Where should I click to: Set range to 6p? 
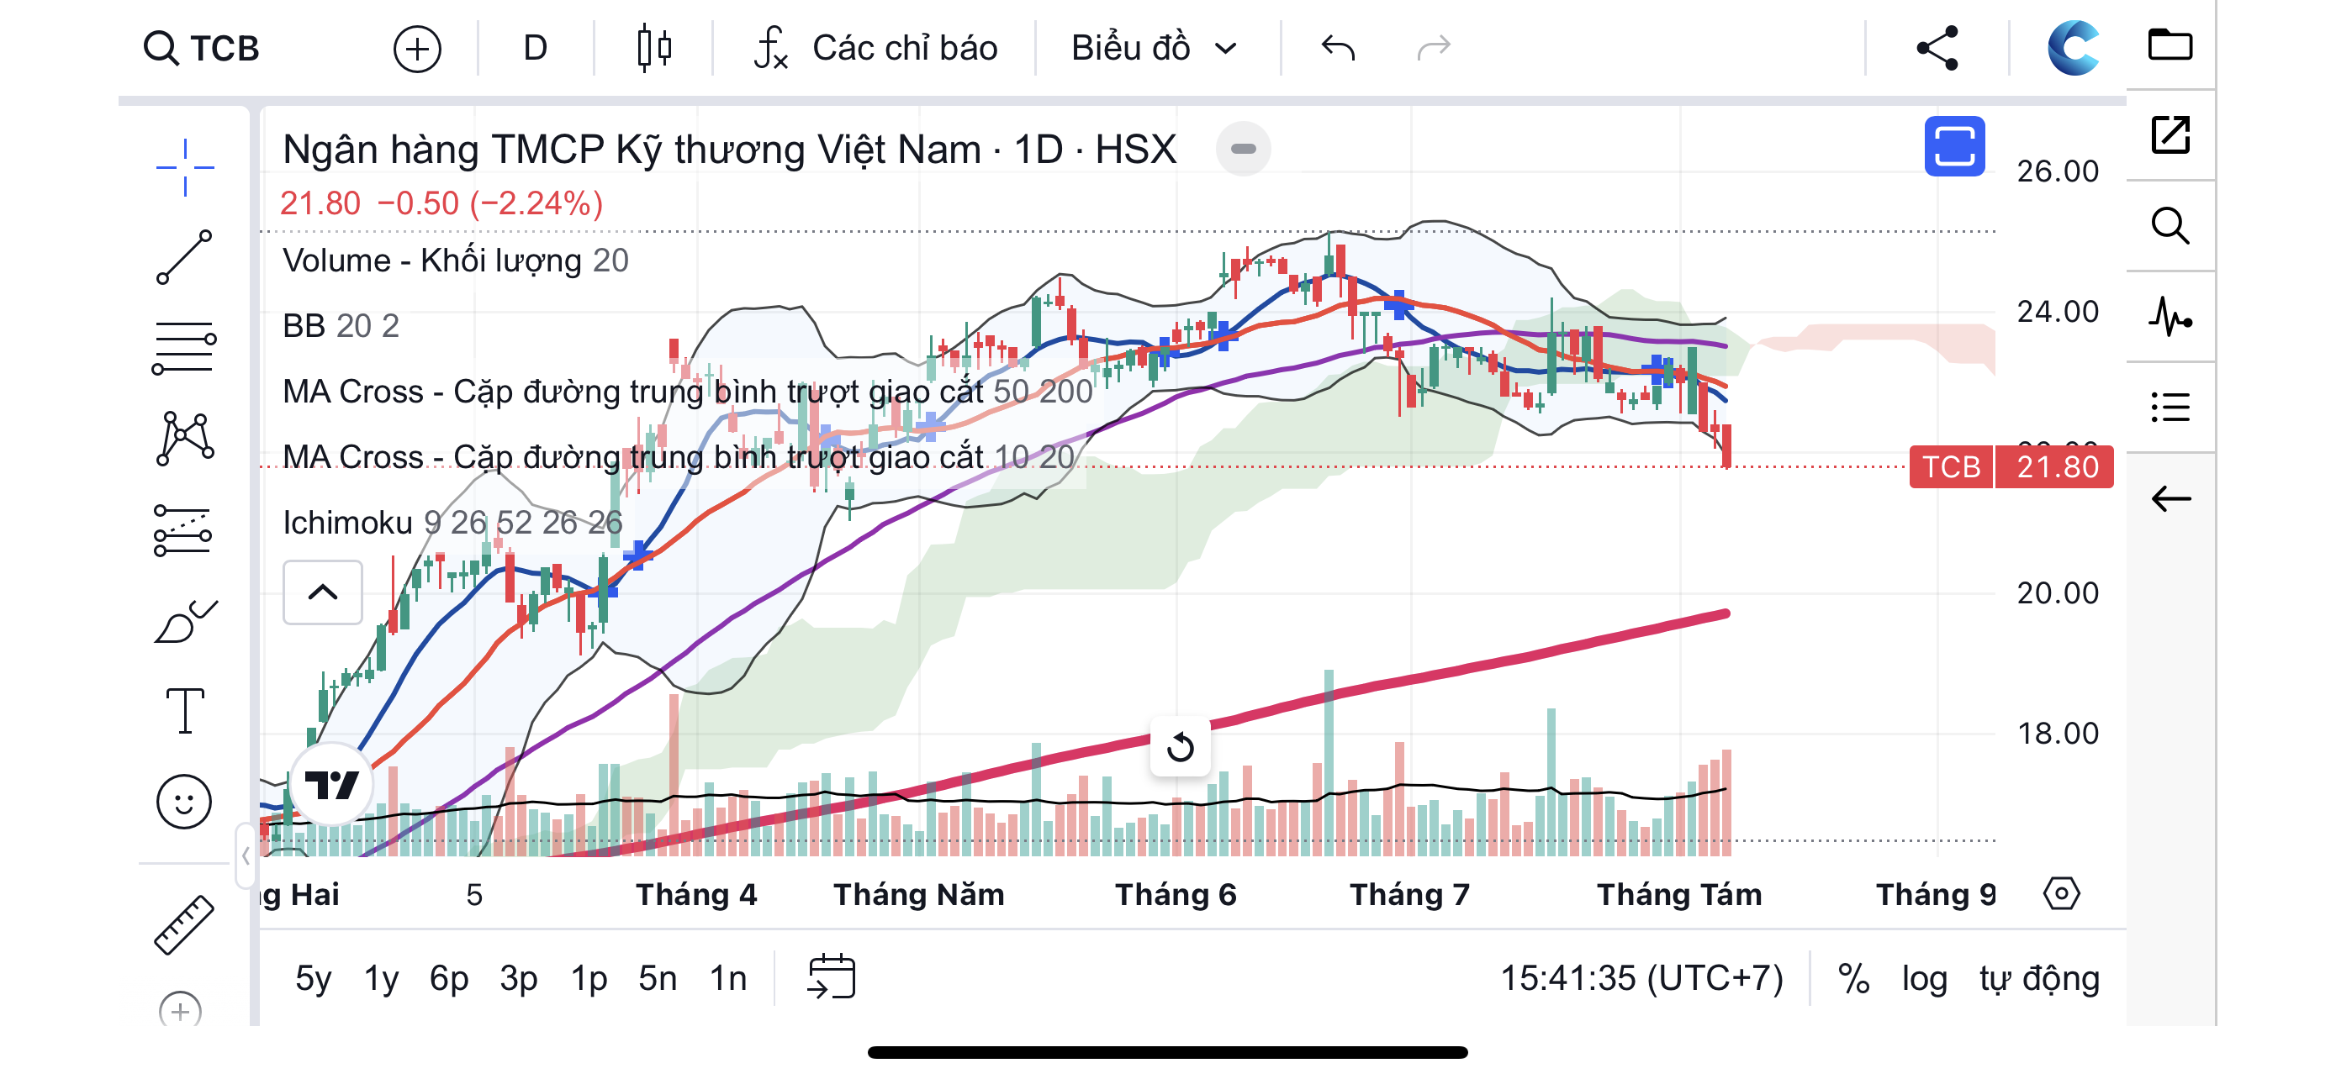(449, 978)
